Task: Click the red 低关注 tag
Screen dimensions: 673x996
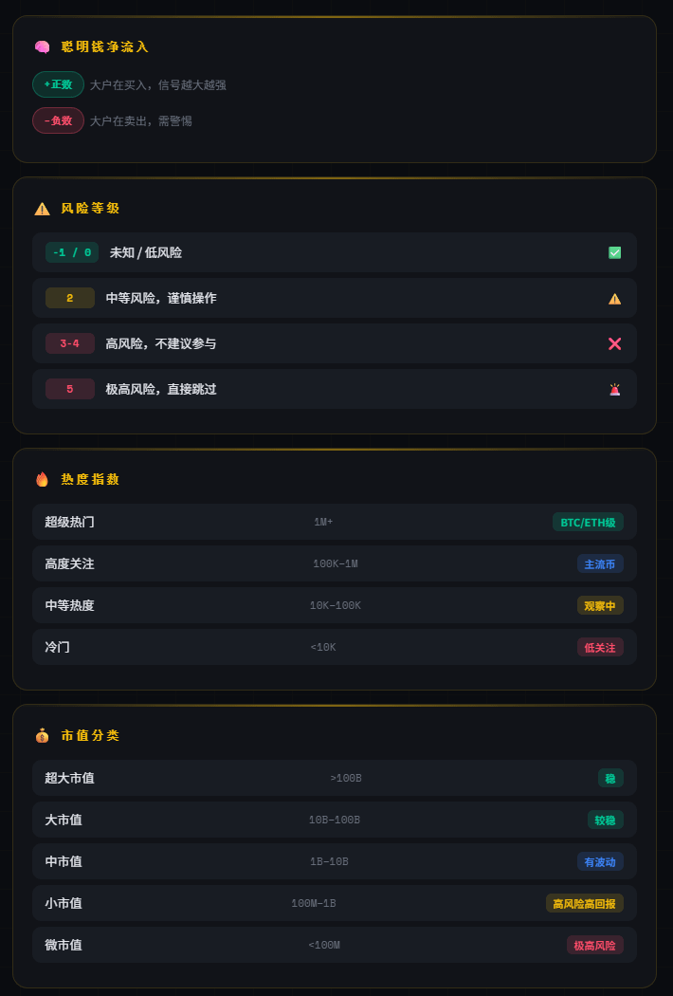Action: 600,647
